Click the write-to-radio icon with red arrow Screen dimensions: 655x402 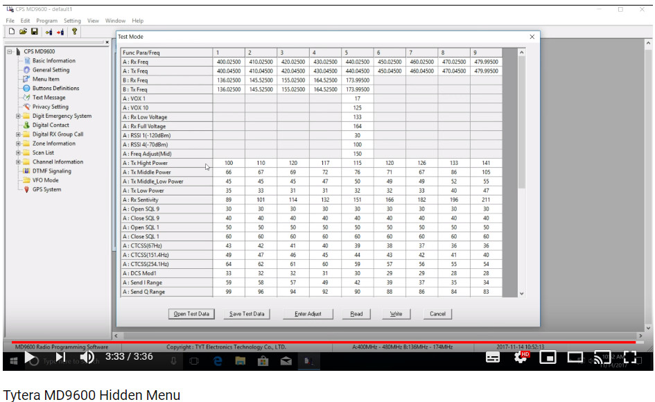[60, 32]
